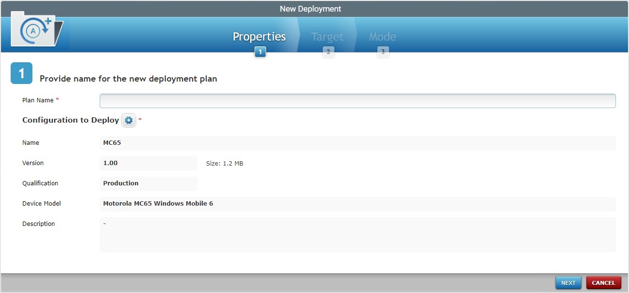Click the step 2 badge under Target

click(x=329, y=52)
